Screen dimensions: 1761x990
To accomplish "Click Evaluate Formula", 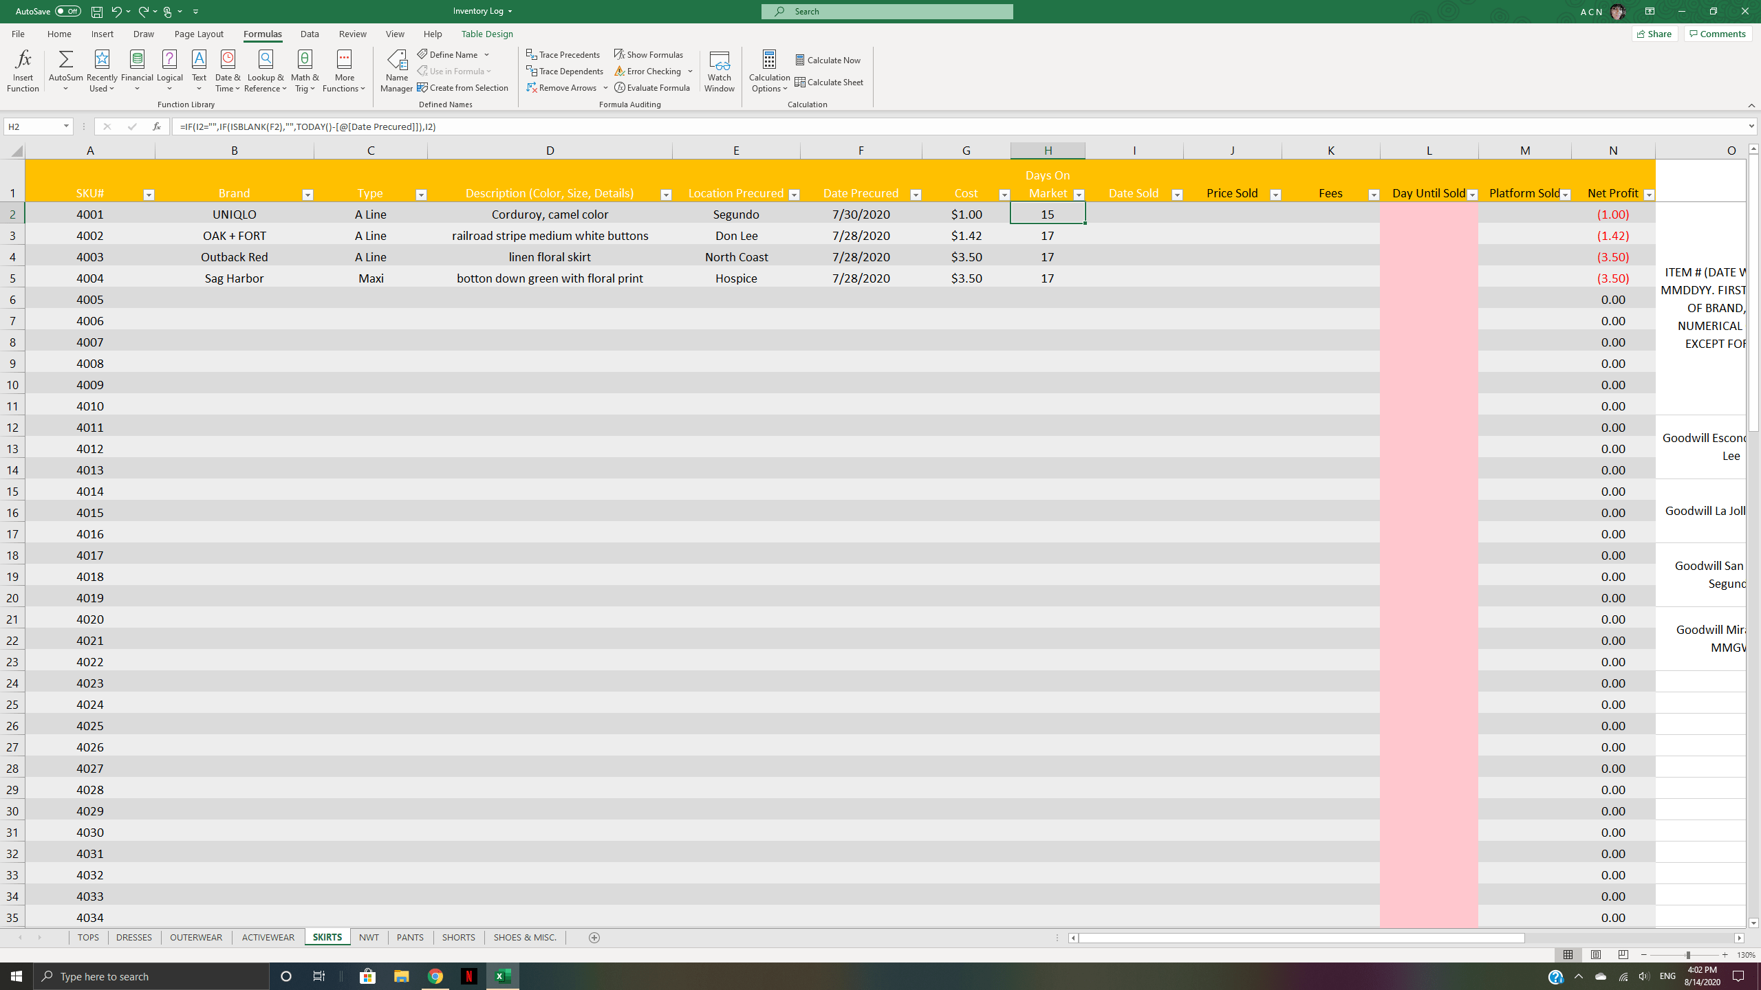I will 652,87.
